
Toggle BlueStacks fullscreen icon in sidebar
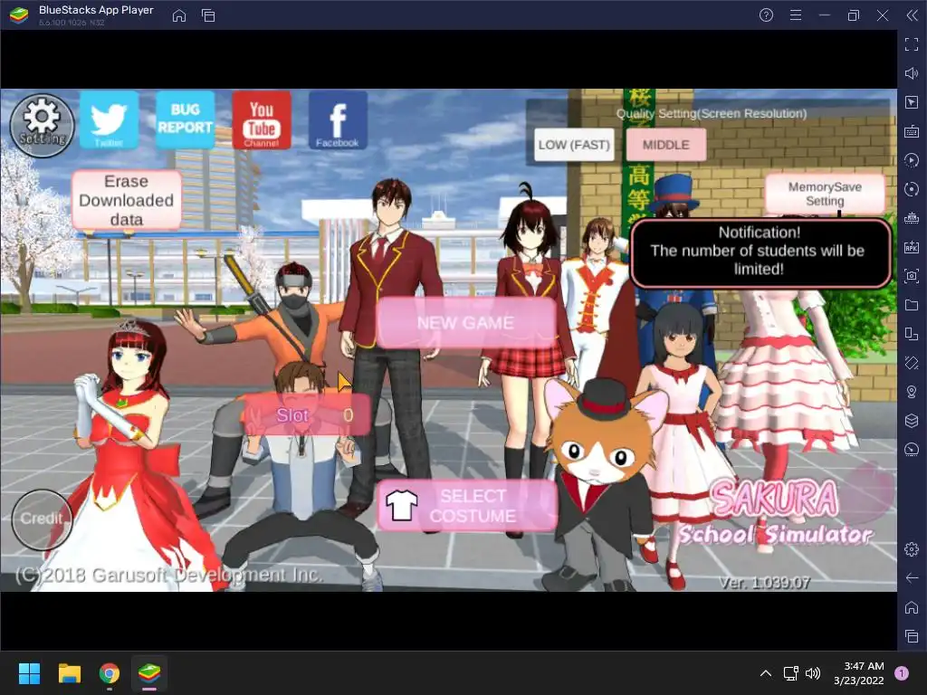tap(912, 44)
